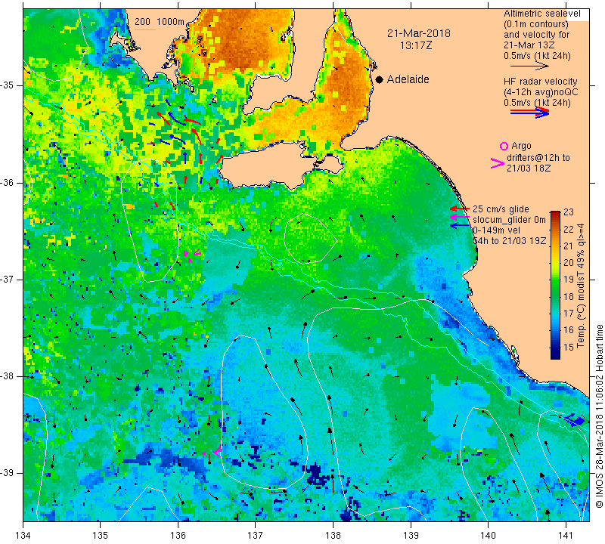Click the 'drifters@12h to' legend text
The image size is (605, 544).
tap(538, 158)
